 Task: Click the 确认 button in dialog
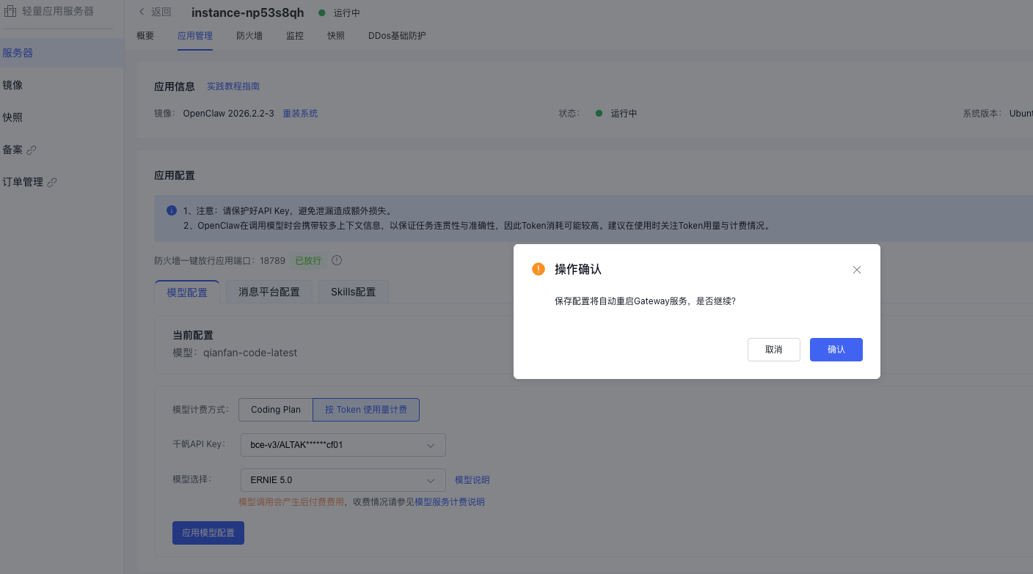836,350
